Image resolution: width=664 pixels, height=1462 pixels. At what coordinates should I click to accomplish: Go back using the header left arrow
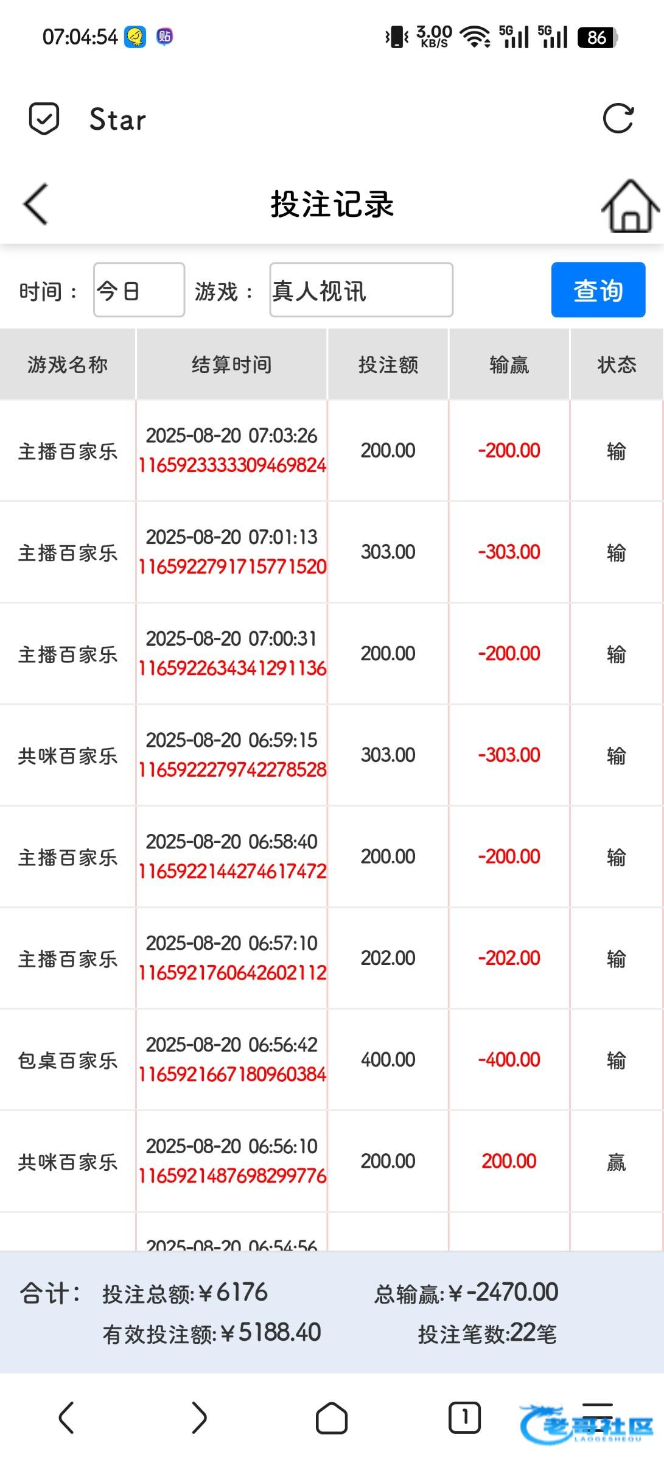pyautogui.click(x=36, y=205)
